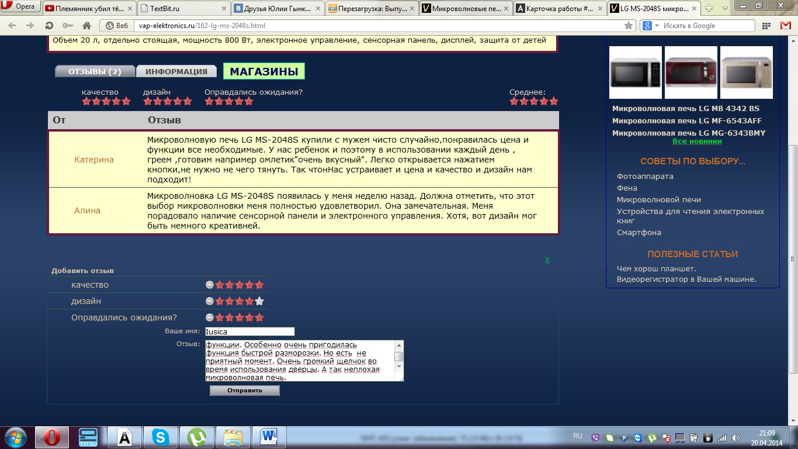The image size is (798, 449).
Task: Open the ОТЗЫВЫ (2) tab
Action: (95, 71)
